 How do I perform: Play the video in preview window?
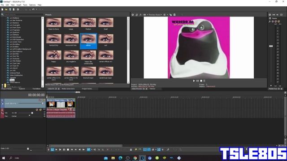[x=194, y=80]
